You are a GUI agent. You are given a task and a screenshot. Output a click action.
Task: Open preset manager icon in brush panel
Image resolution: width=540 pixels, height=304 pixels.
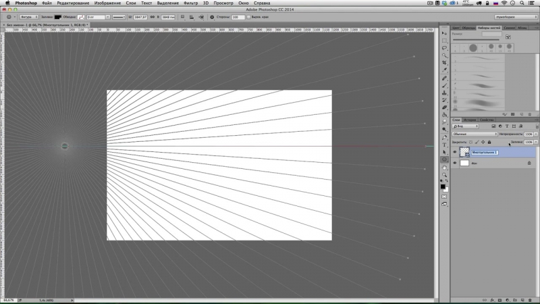pos(513,114)
